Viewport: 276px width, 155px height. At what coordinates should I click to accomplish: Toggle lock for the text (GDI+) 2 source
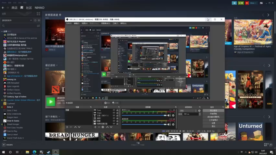tap(117, 116)
